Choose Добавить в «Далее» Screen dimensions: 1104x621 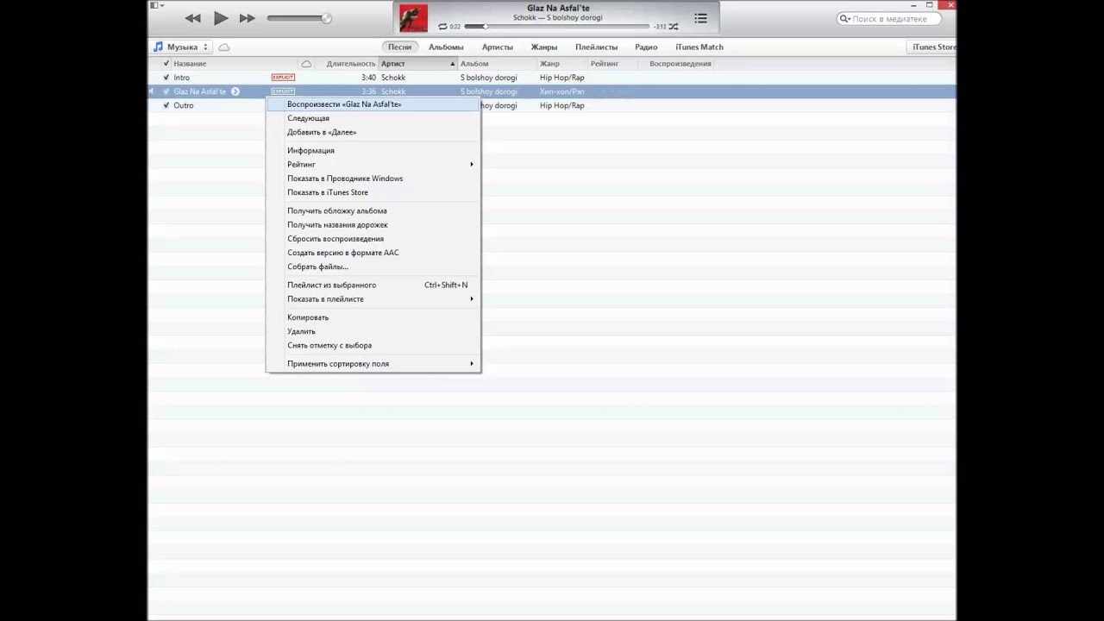point(373,132)
